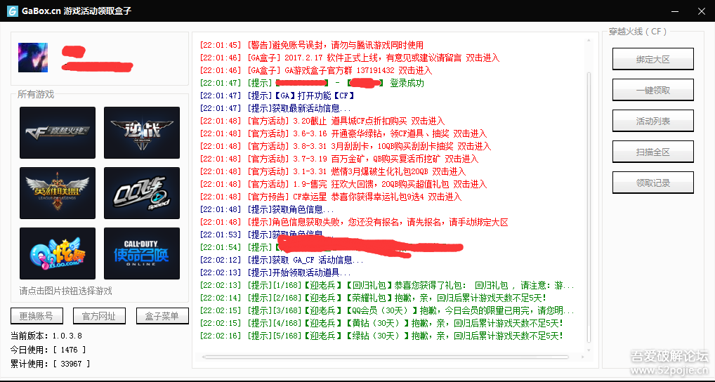Select the Call of Duty 使命召唤 Online tile
The image size is (715, 382).
point(142,253)
